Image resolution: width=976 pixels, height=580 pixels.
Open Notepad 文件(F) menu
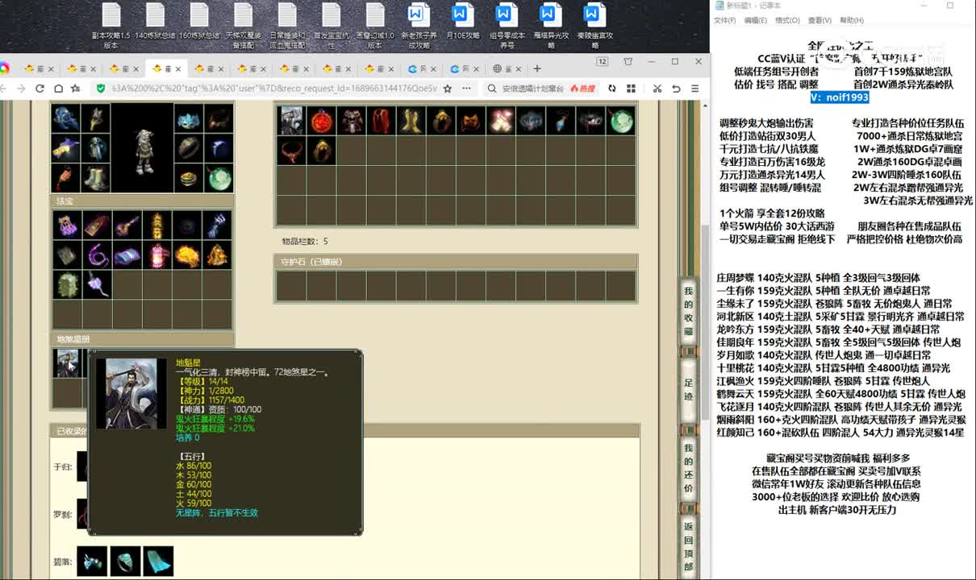[724, 20]
